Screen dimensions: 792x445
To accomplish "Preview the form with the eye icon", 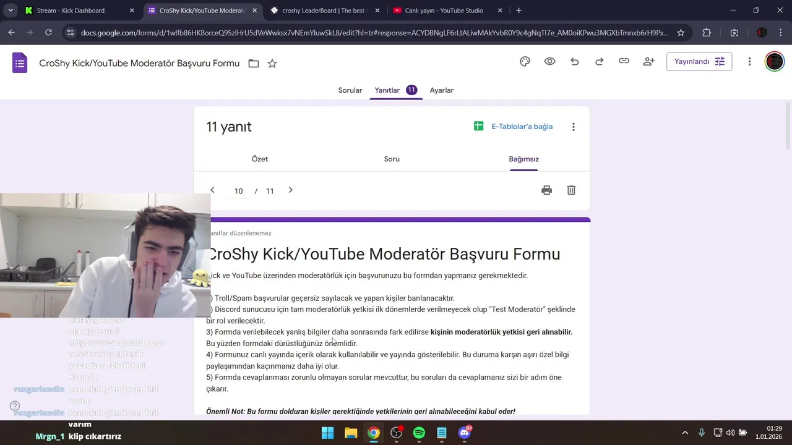I will pyautogui.click(x=549, y=61).
